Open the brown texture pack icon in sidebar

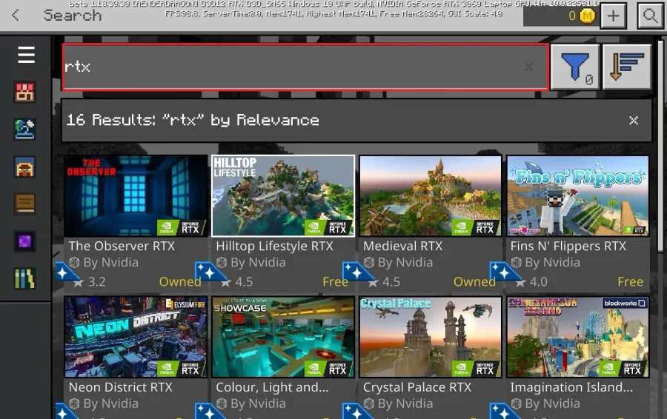24,204
